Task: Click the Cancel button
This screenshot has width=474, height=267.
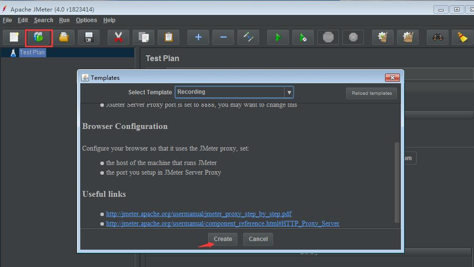Action: pos(258,239)
